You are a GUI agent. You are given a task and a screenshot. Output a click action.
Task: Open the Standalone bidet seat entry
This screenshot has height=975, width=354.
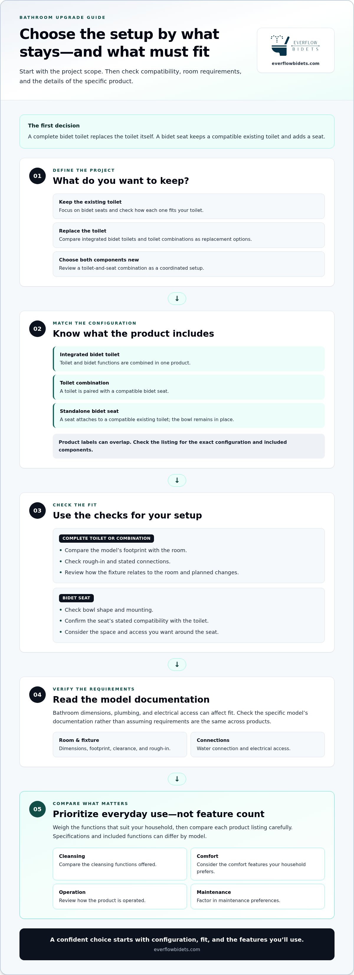[x=189, y=415]
